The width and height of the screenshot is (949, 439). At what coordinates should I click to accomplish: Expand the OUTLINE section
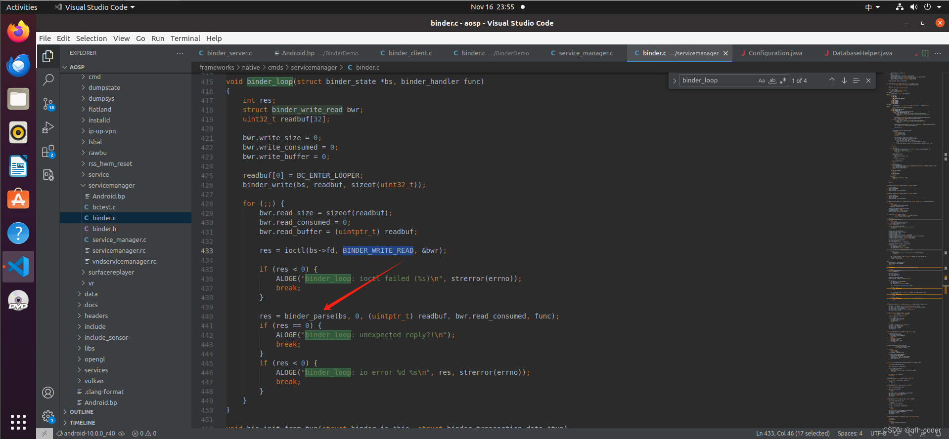pos(82,412)
